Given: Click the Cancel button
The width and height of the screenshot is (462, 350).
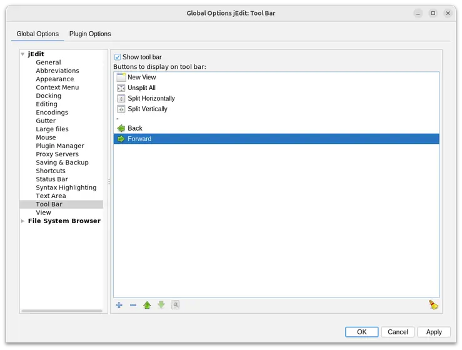Looking at the screenshot, I should pos(398,332).
